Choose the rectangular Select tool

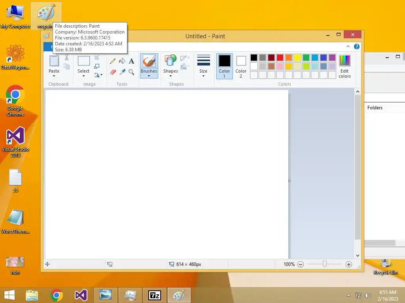coord(84,61)
